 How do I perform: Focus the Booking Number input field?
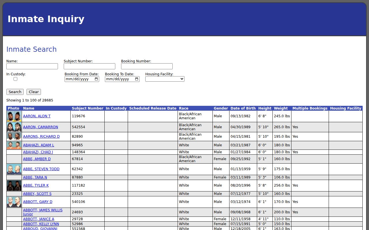[147, 66]
